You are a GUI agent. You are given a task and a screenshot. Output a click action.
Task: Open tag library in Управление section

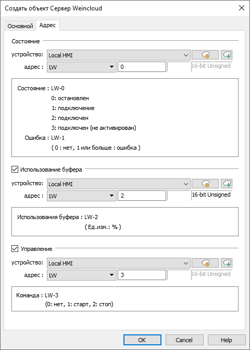click(x=205, y=263)
